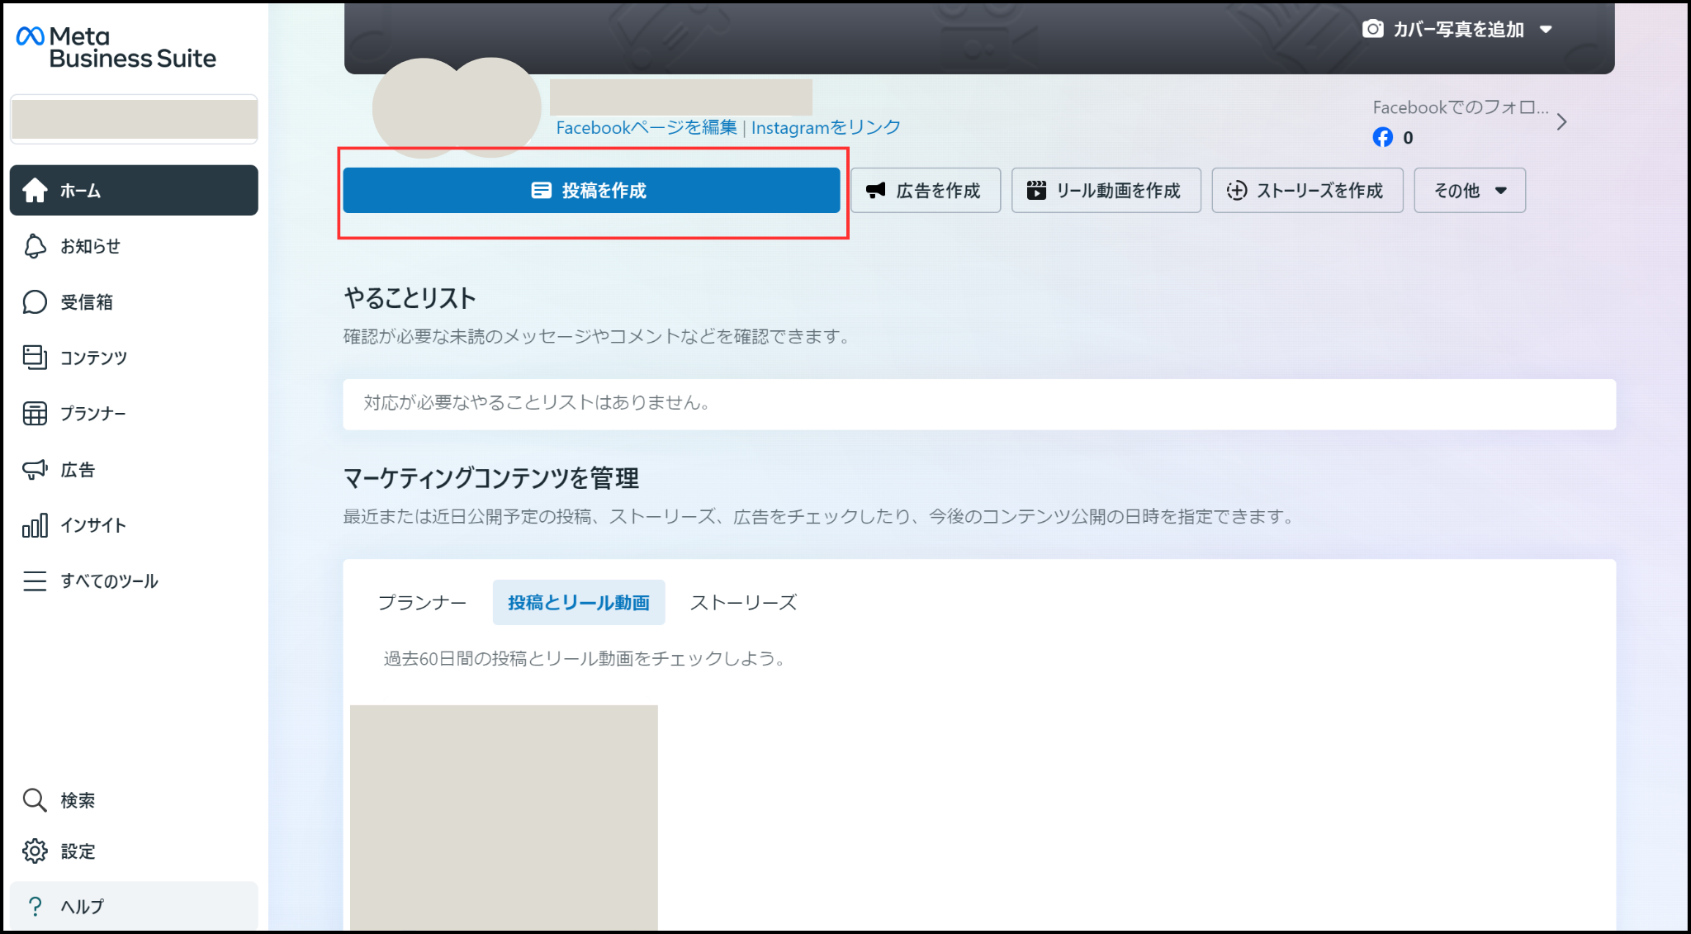Click the 投稿を作成 button

591,191
